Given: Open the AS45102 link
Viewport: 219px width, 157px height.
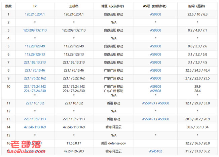Looking at the screenshot, I should (155, 151).
